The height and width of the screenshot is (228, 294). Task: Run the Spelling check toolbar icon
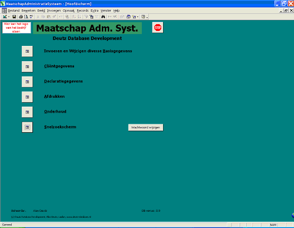point(31,17)
